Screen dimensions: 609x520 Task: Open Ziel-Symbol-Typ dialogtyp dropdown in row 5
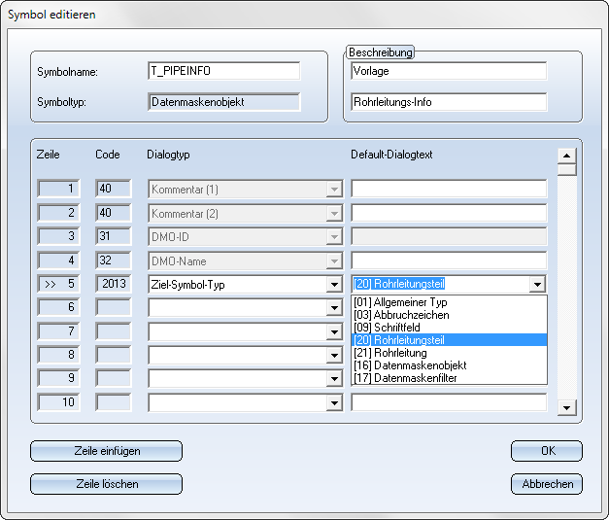335,284
